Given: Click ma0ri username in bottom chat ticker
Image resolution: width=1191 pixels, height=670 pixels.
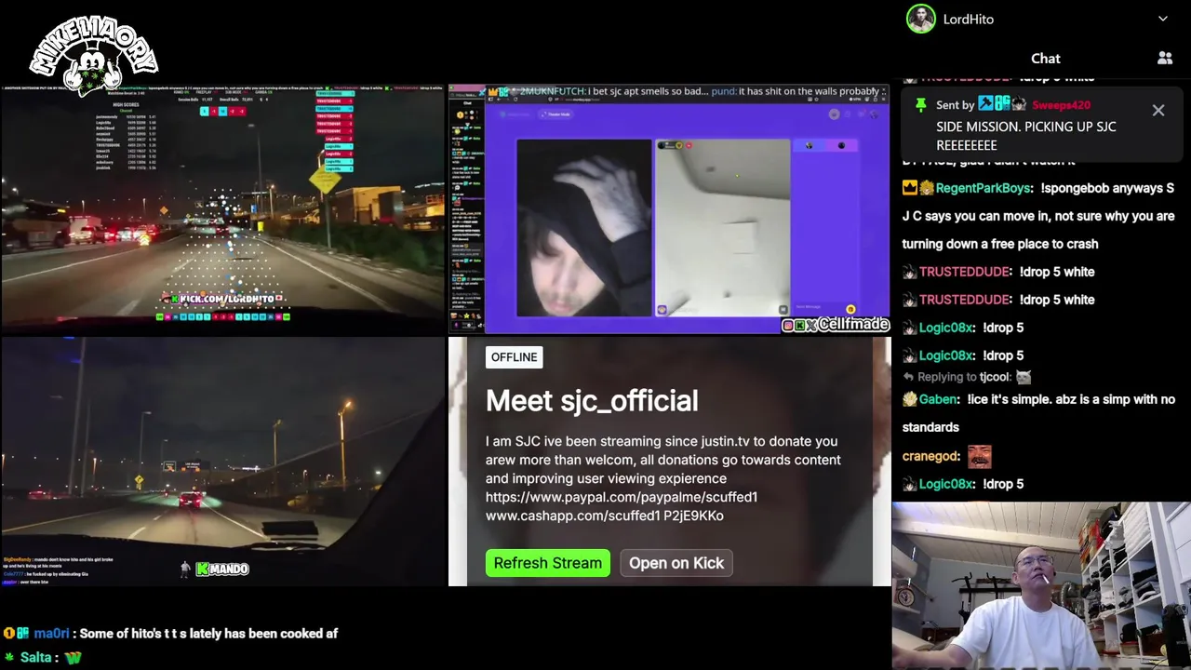Looking at the screenshot, I should click(x=51, y=633).
